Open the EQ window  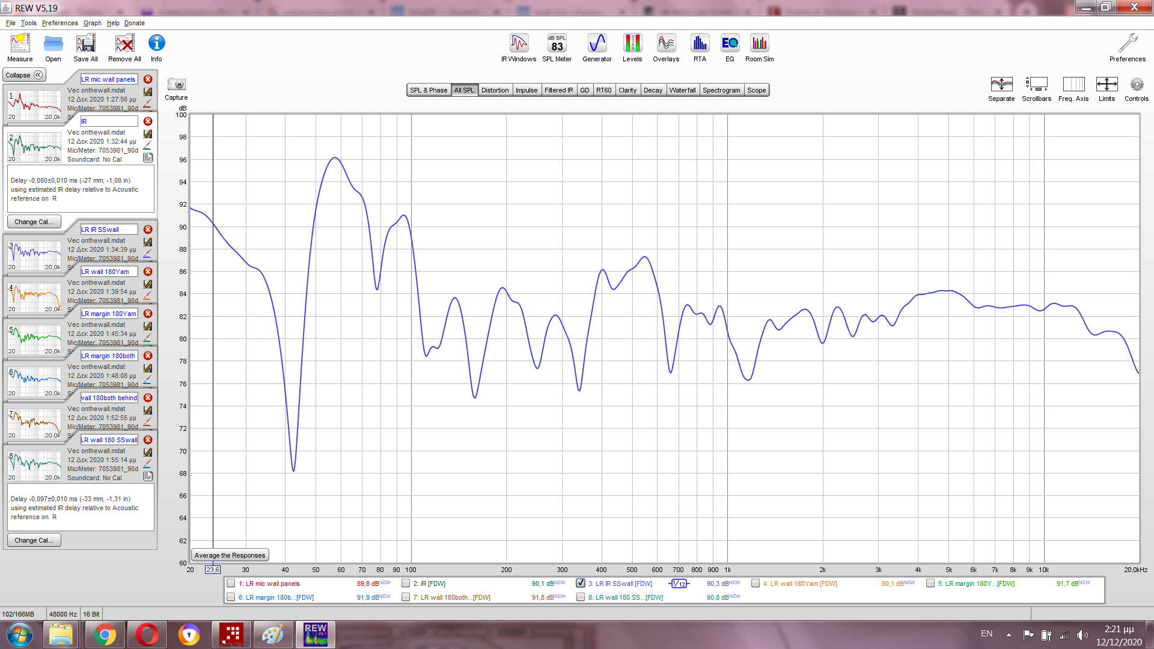(730, 47)
